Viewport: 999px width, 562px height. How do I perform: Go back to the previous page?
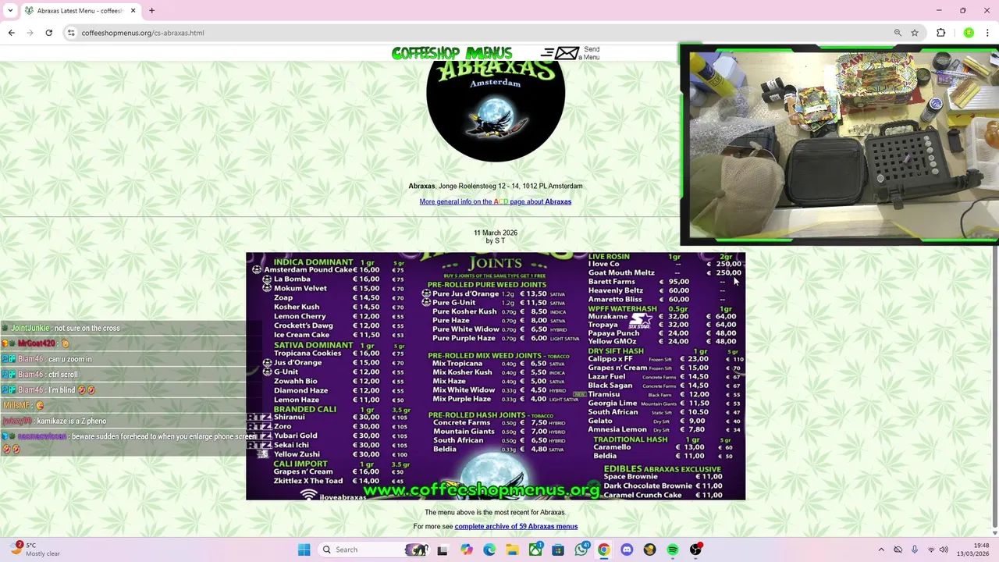[x=11, y=33]
